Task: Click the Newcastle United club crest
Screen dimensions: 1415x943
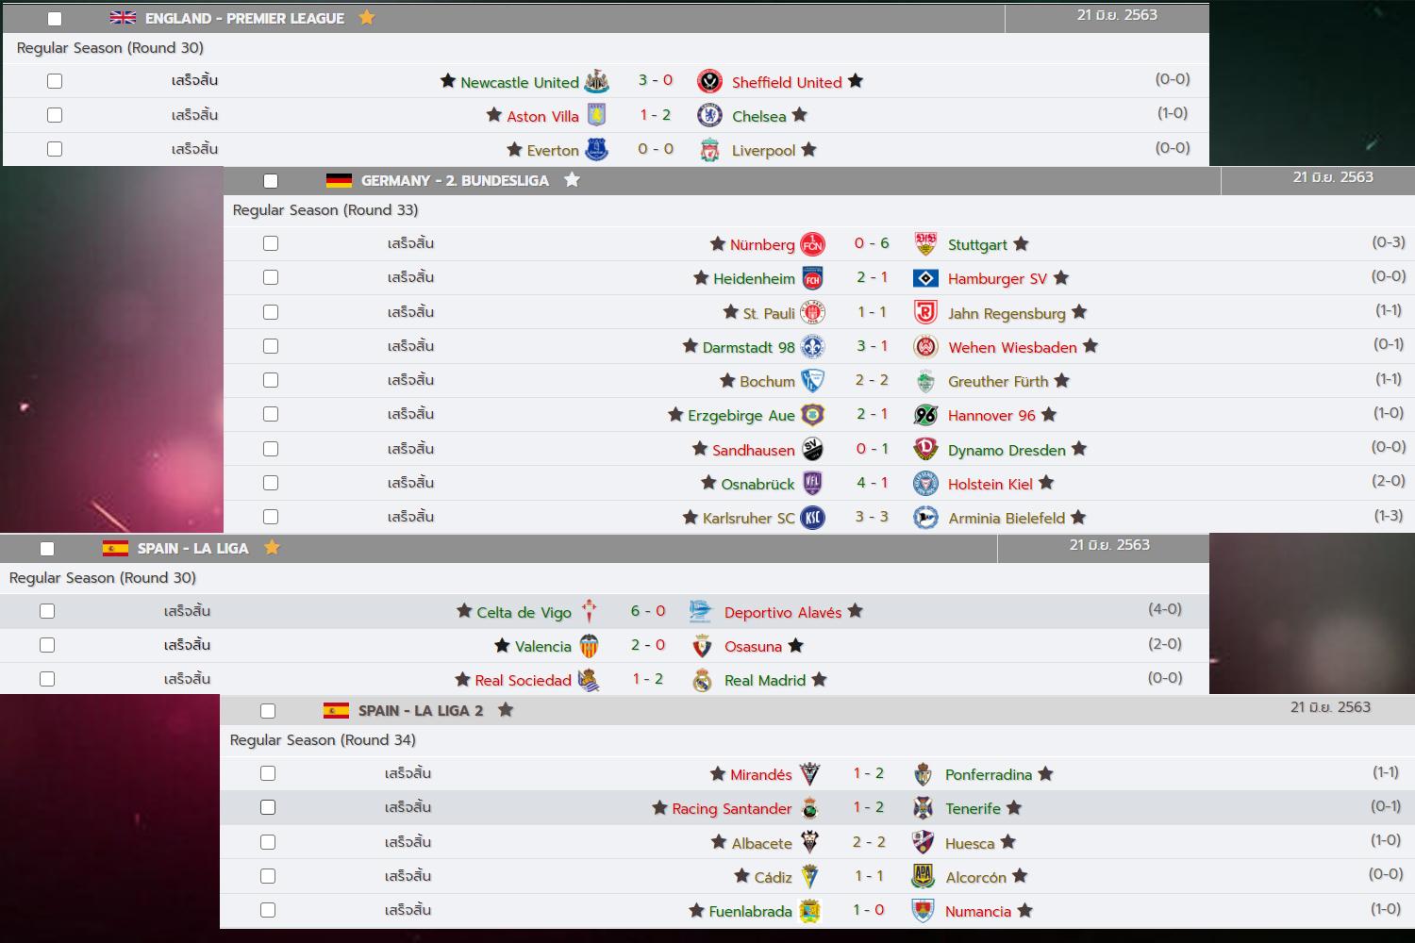Action: (x=596, y=81)
